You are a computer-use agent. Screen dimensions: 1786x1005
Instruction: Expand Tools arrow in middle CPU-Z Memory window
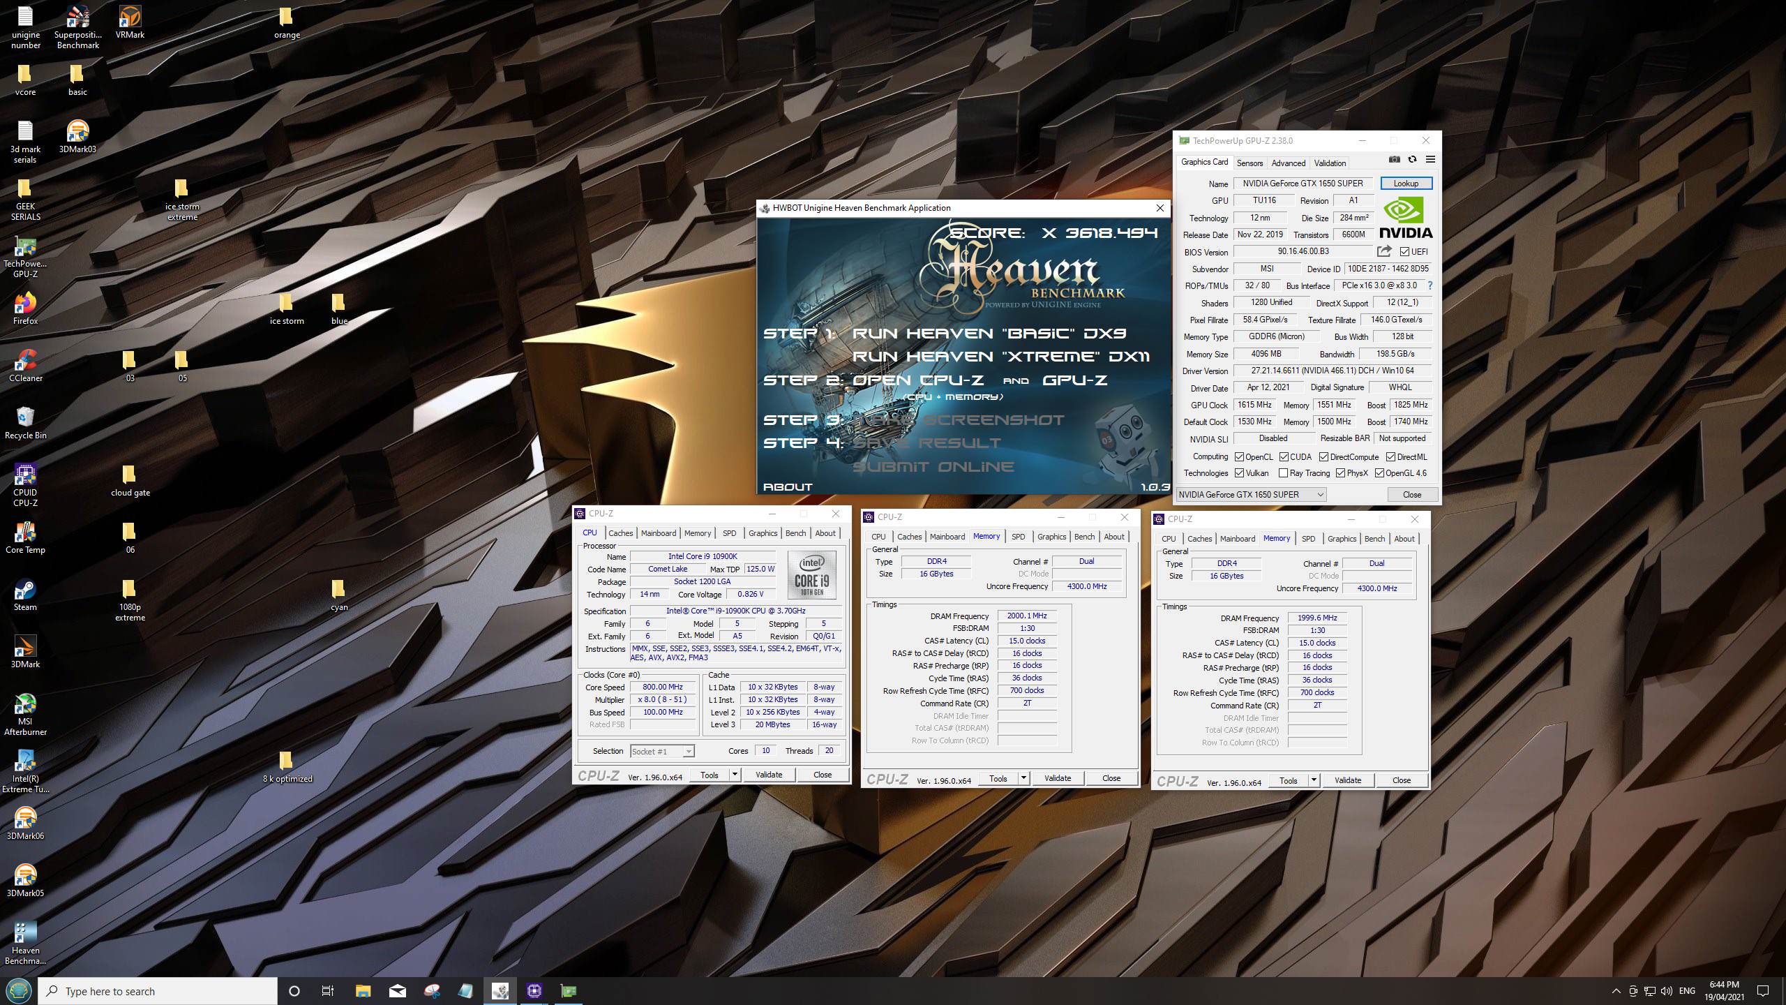point(1023,778)
